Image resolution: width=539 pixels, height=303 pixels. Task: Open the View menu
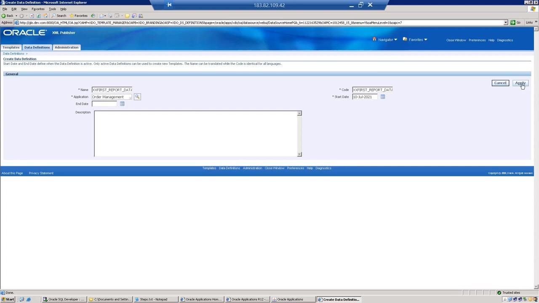click(24, 9)
